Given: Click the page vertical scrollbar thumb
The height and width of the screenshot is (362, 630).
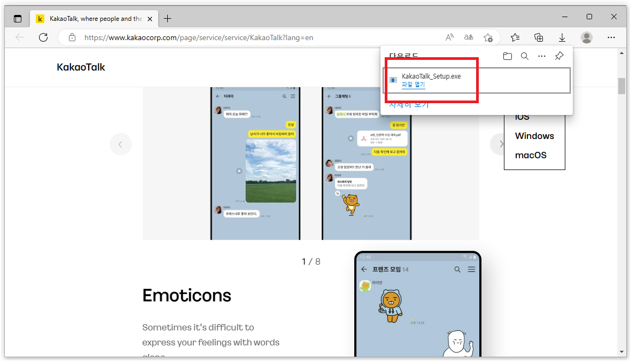Looking at the screenshot, I should tap(621, 86).
